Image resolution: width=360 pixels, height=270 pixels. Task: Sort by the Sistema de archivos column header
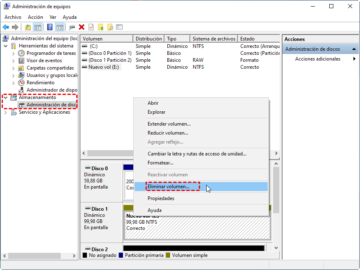pos(214,39)
